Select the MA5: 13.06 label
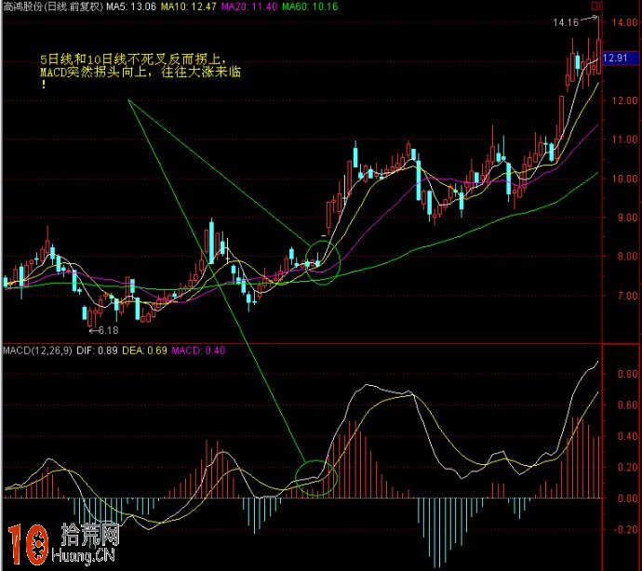 pos(131,7)
